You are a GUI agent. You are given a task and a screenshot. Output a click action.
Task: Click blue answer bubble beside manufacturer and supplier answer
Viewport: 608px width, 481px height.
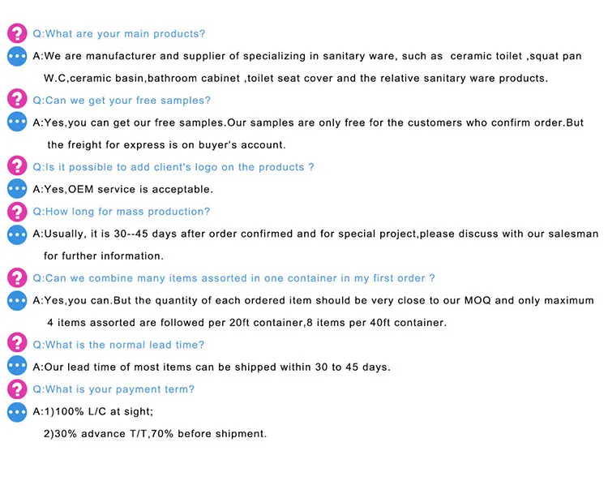pyautogui.click(x=17, y=57)
